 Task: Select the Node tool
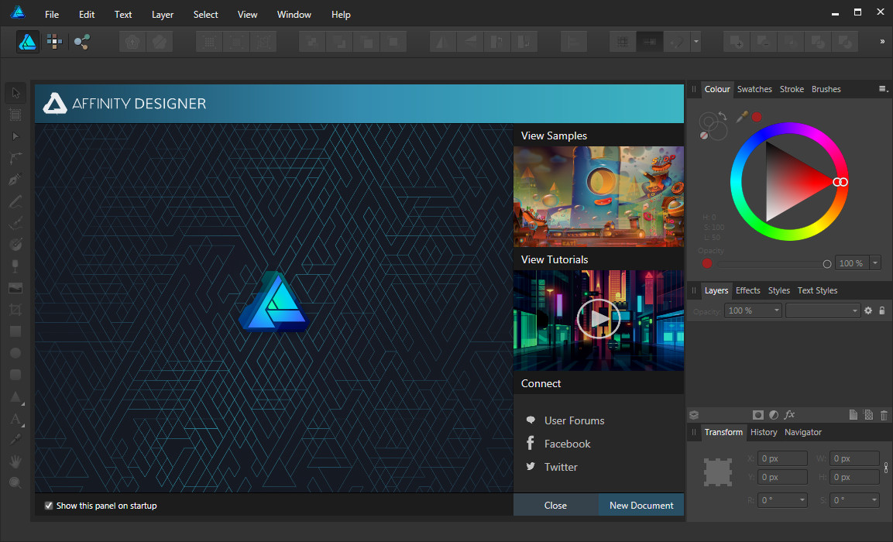[x=15, y=136]
